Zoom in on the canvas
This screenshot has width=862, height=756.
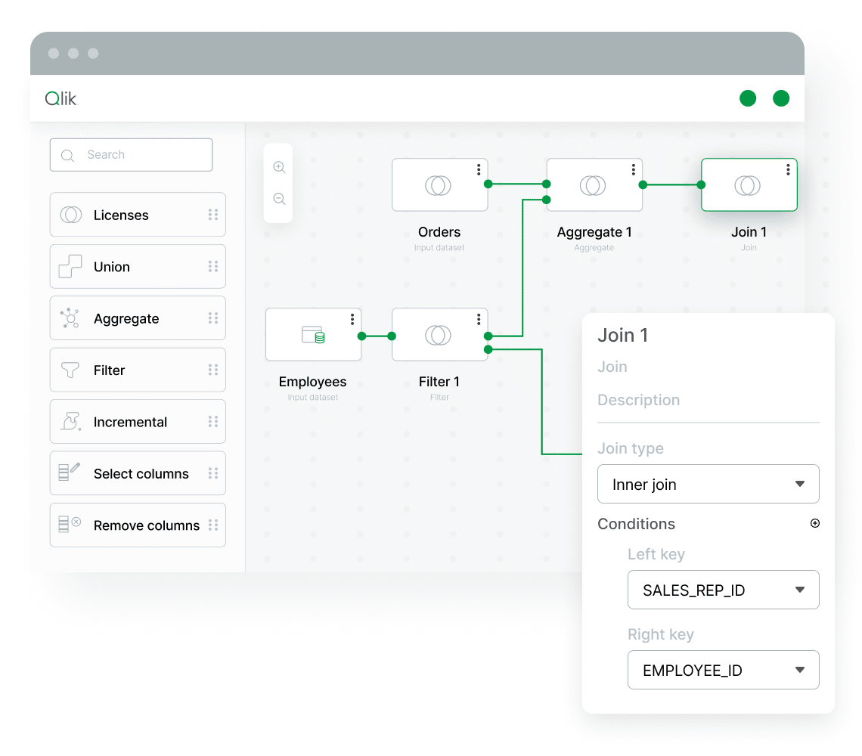pyautogui.click(x=279, y=167)
